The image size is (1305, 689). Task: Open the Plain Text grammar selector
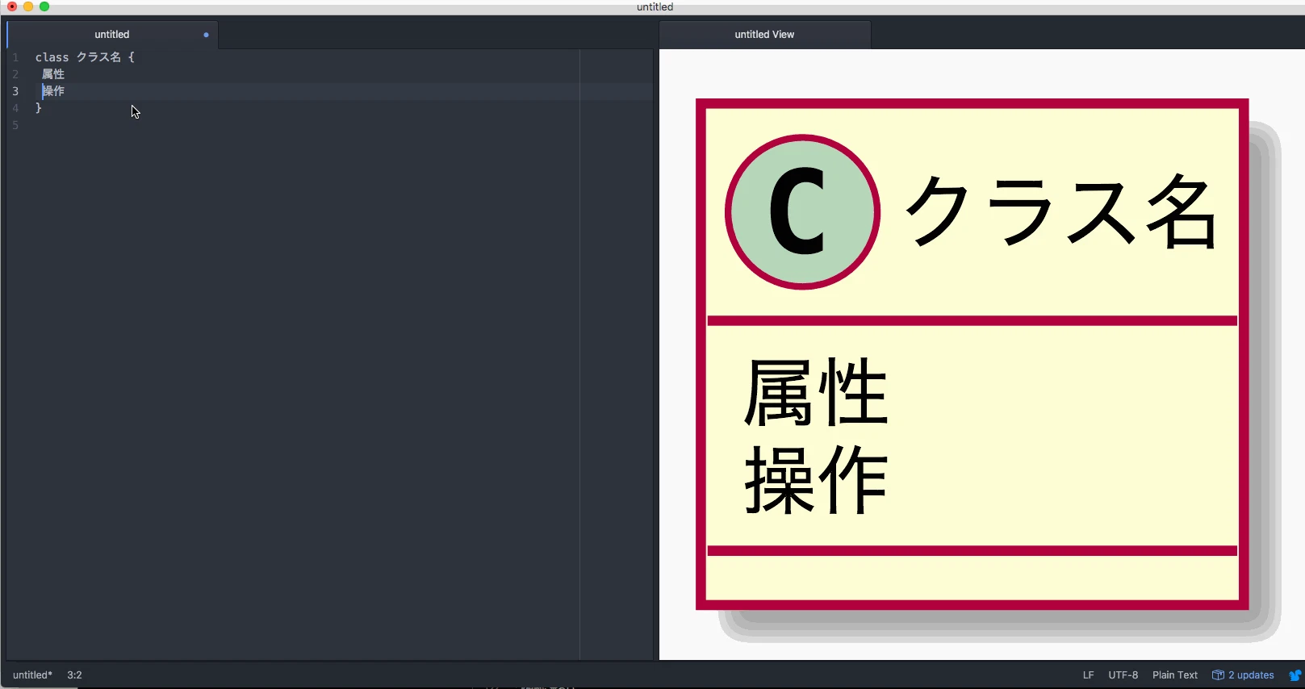pyautogui.click(x=1175, y=675)
